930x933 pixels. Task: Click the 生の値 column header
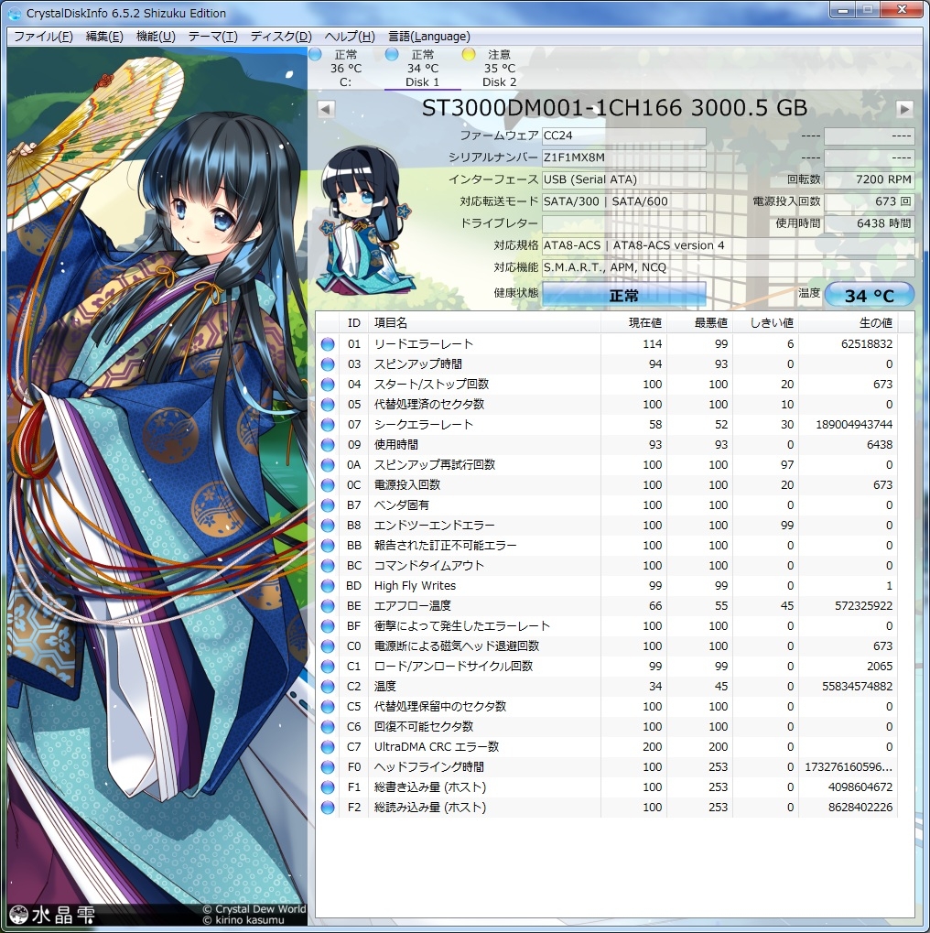pos(848,322)
